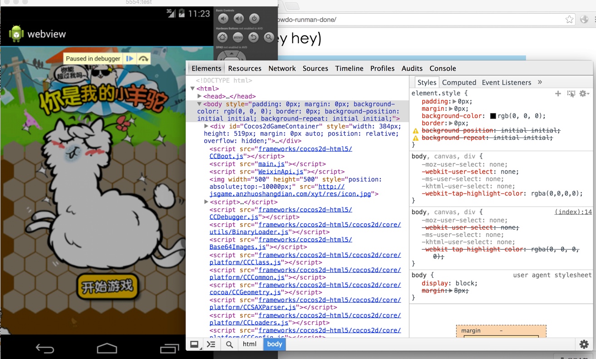The height and width of the screenshot is (359, 596).
Task: Click the emulator hardware Home button
Action: point(222,38)
